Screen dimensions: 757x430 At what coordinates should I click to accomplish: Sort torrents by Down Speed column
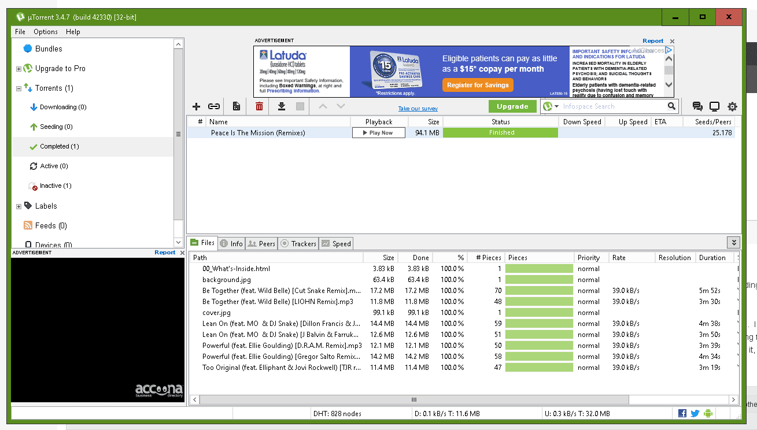(x=582, y=122)
